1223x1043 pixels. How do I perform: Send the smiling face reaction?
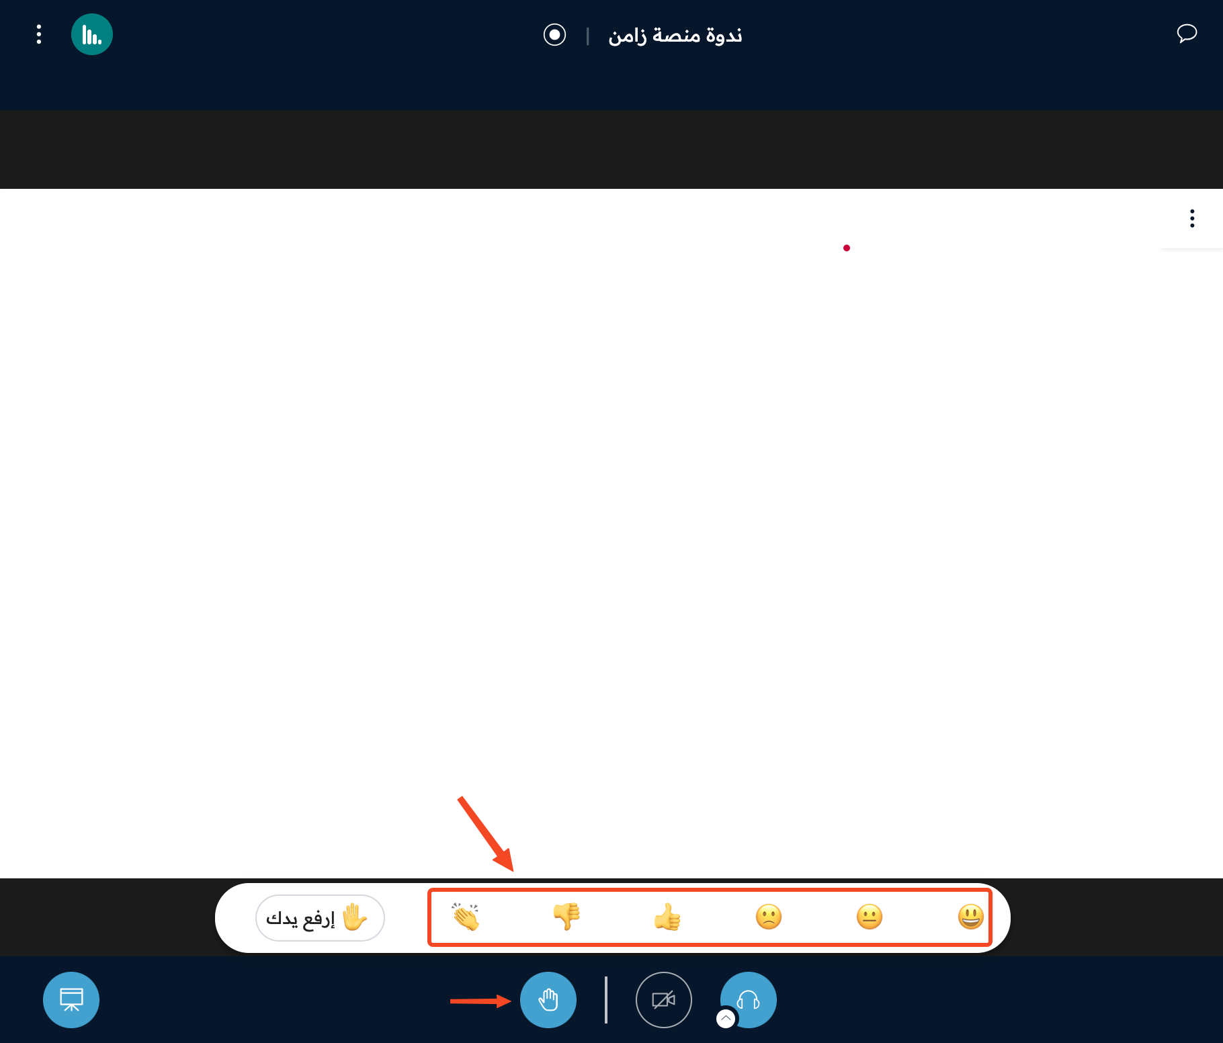(x=970, y=917)
